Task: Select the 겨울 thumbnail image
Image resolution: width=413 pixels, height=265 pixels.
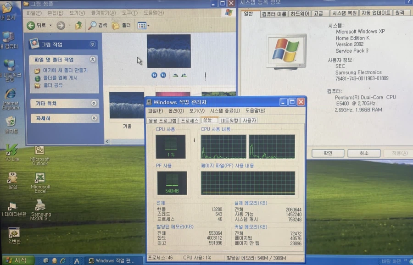Action: coord(127,105)
